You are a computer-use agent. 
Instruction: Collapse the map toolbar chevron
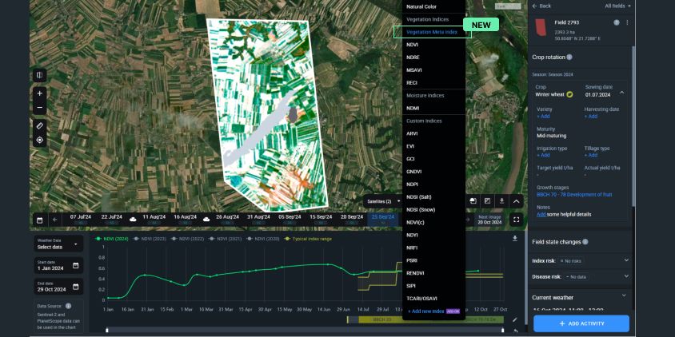coord(516,201)
